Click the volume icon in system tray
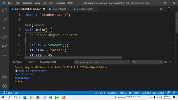 [x=160, y=97]
